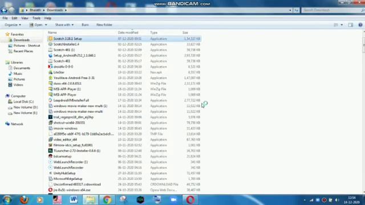The width and height of the screenshot is (365, 205).
Task: Select Network in navigation pane
Action: pos(17,124)
